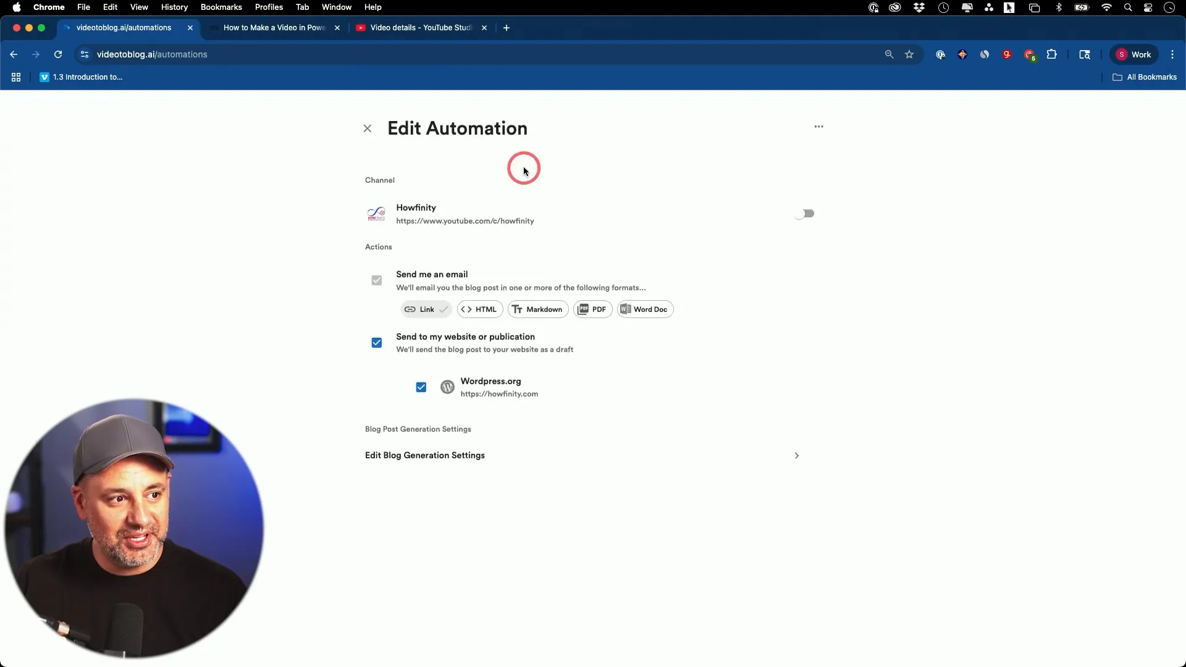The image size is (1186, 667).
Task: Open the Profiles menu
Action: point(269,7)
